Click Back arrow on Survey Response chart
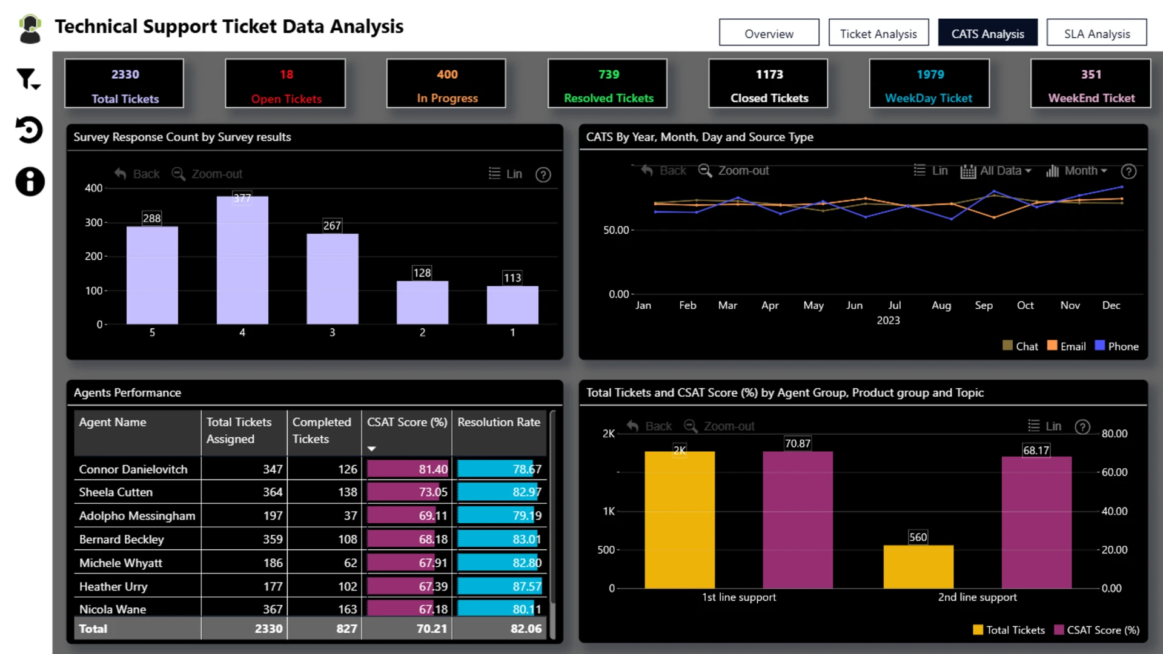 [121, 174]
